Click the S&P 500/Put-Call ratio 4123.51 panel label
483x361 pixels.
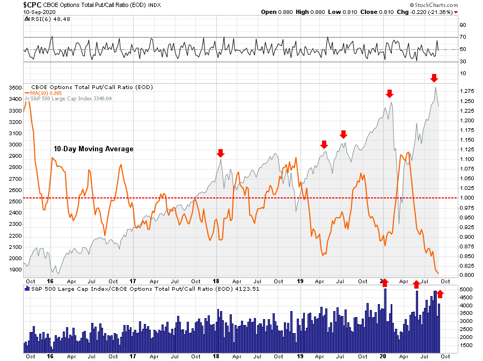click(x=145, y=289)
